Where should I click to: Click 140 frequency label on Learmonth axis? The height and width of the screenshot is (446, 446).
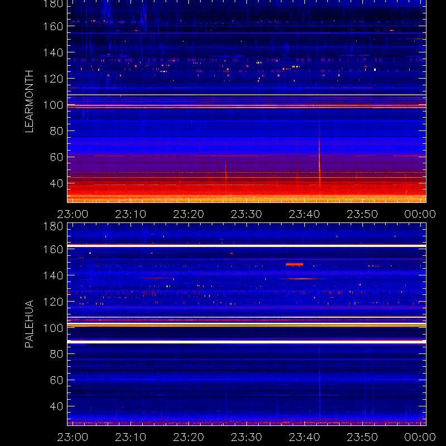[53, 52]
